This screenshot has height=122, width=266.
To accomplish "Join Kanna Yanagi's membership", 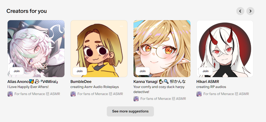I will [x=143, y=71].
